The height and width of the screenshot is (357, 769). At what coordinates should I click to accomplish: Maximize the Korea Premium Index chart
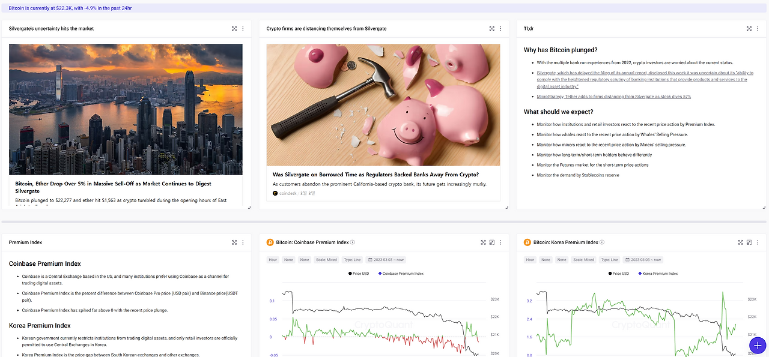click(x=741, y=242)
